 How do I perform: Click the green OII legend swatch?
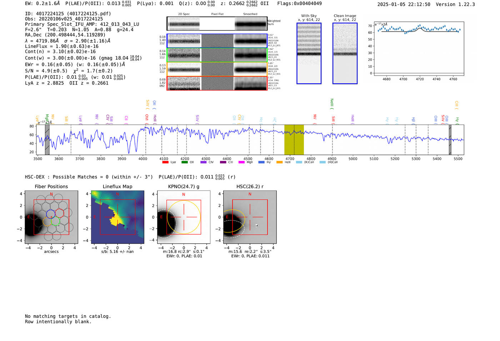coord(184,162)
